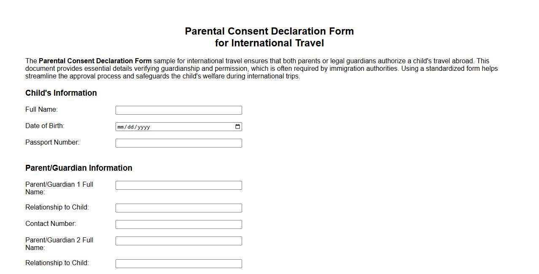539x274 pixels.
Task: Click the Parent/Guardian Information heading
Action: click(78, 168)
